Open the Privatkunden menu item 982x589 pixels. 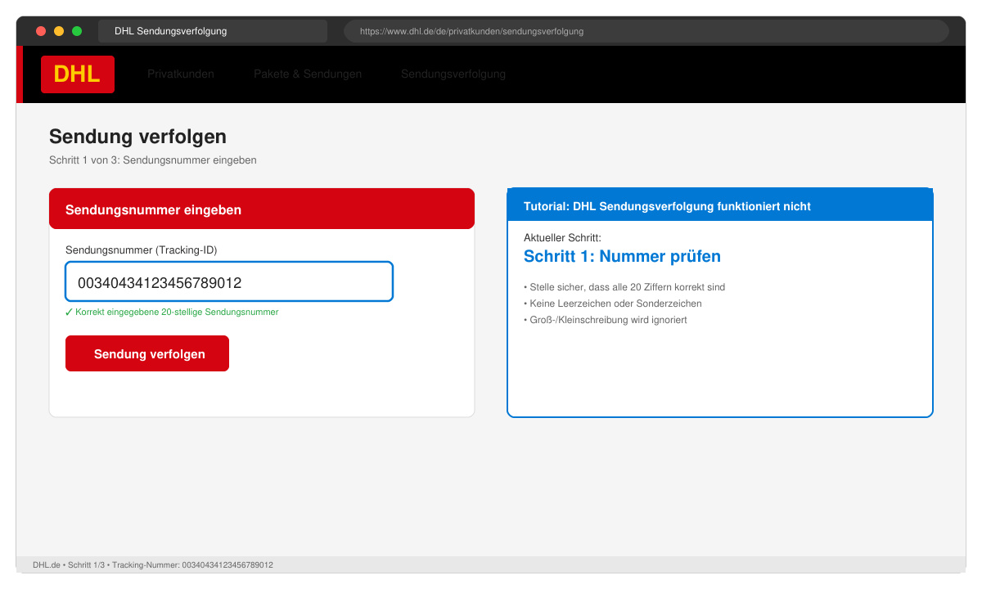click(181, 74)
